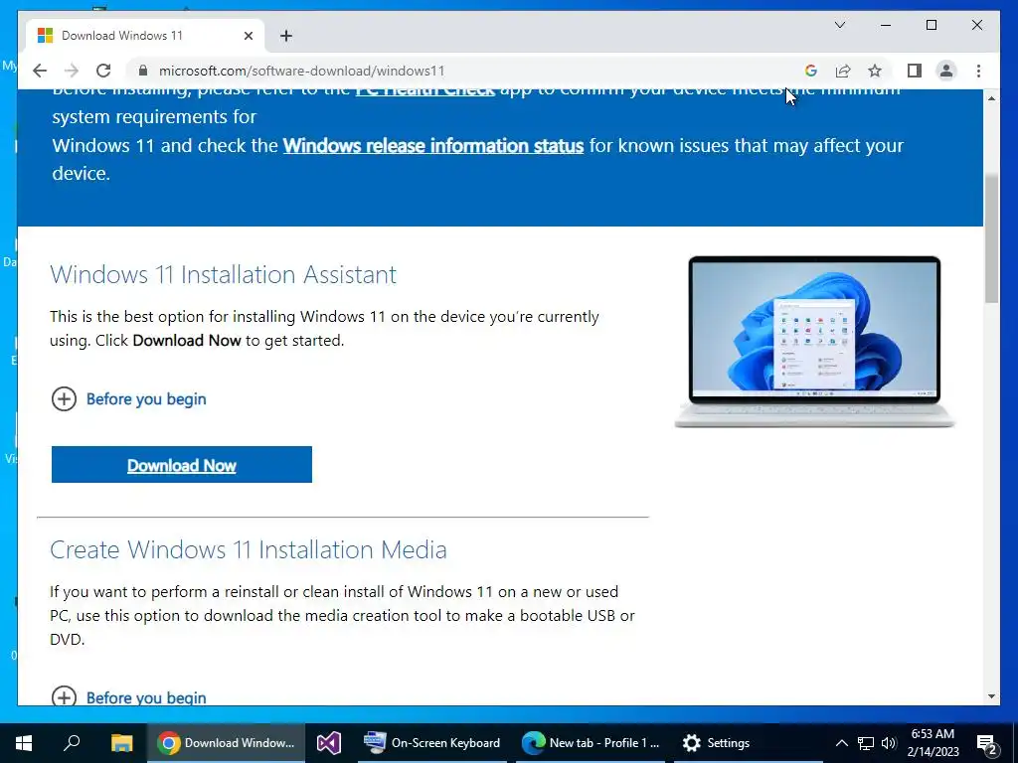The image size is (1018, 763).
Task: Open the Windows Start menu
Action: coord(24,743)
